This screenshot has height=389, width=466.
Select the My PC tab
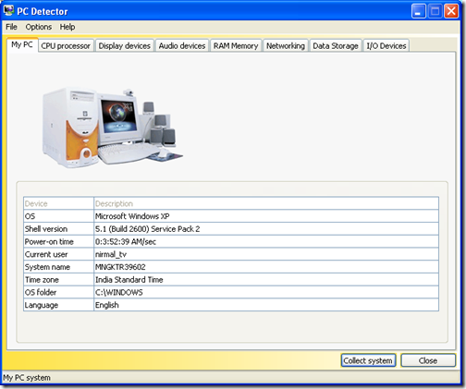(x=22, y=45)
